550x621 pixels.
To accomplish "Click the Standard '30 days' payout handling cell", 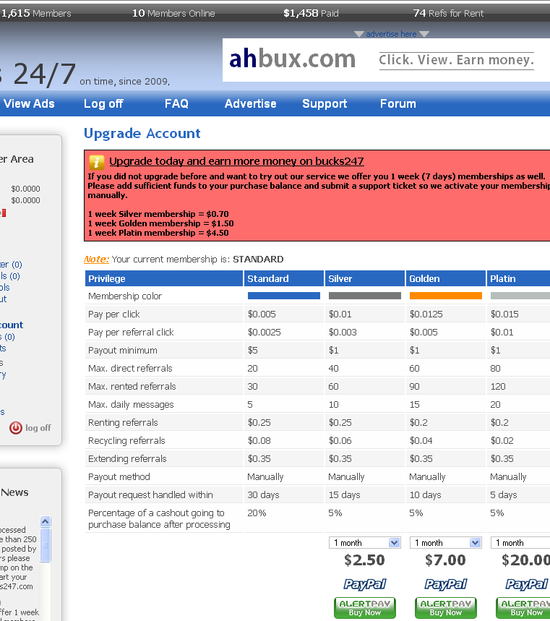I will pyautogui.click(x=263, y=495).
